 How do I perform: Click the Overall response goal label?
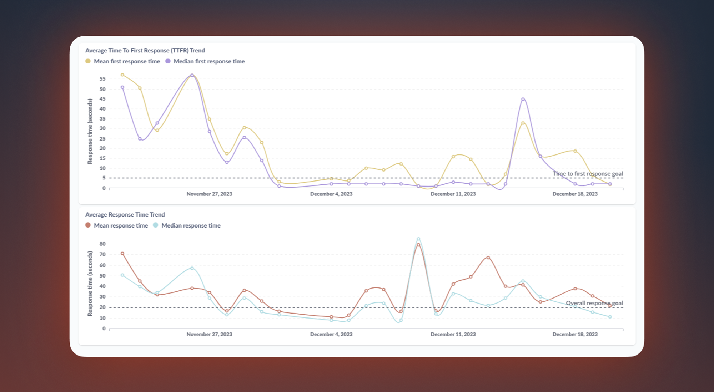pyautogui.click(x=594, y=303)
